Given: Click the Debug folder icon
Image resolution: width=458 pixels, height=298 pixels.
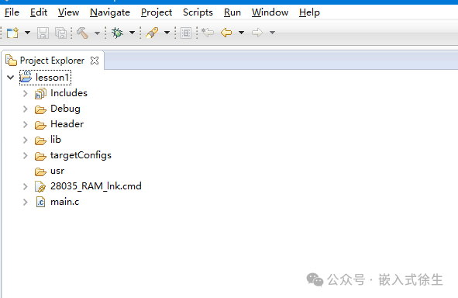Looking at the screenshot, I should [x=40, y=109].
